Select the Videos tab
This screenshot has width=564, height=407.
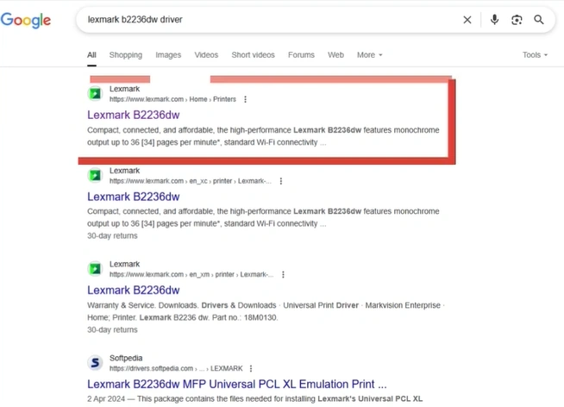point(206,55)
